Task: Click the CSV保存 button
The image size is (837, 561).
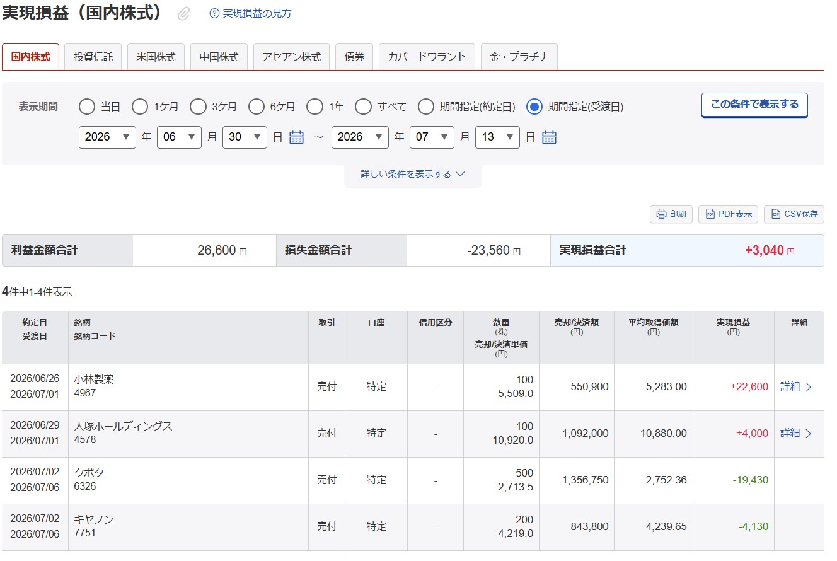Action: (x=794, y=214)
